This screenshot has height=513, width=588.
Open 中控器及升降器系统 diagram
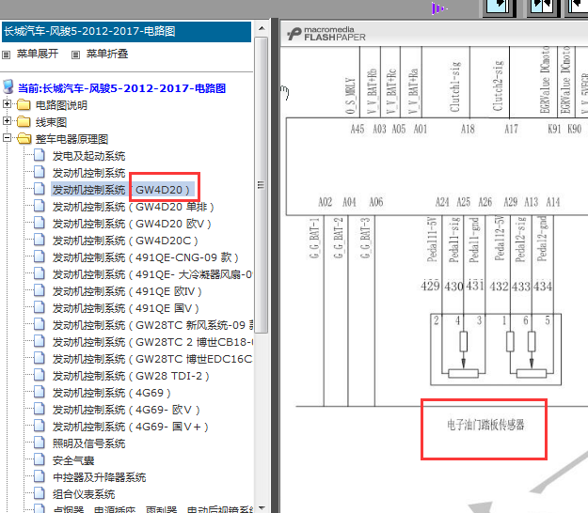point(100,477)
